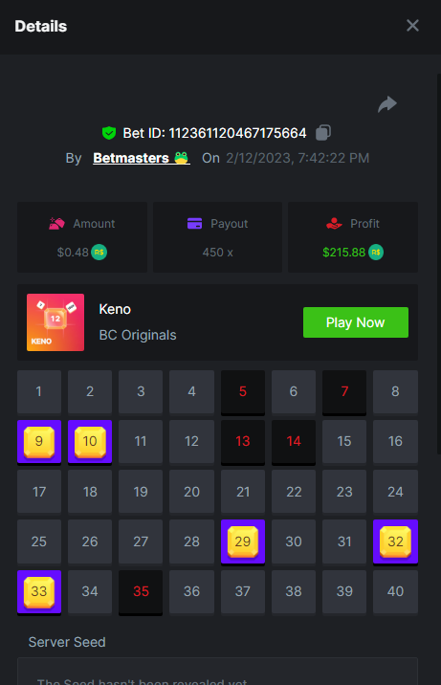Click the Profit currency coin icon
Viewport: 441px width, 685px height.
click(376, 252)
